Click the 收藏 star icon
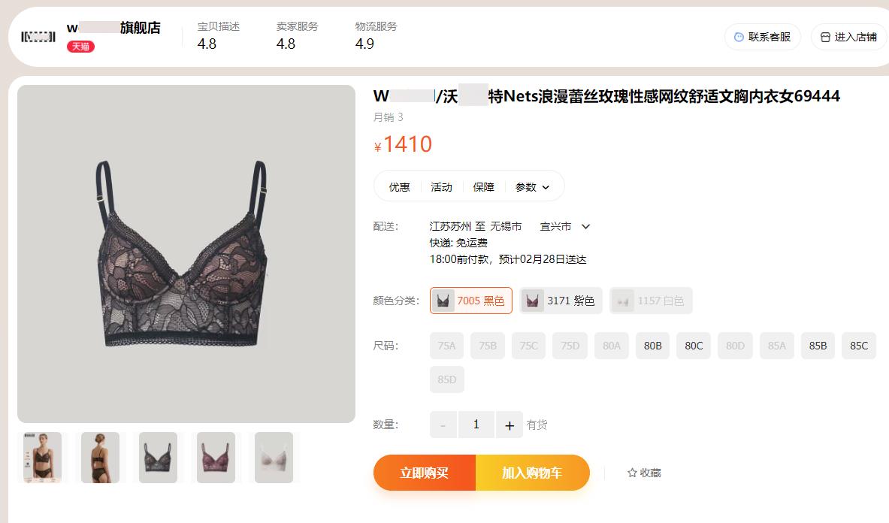 pyautogui.click(x=632, y=473)
